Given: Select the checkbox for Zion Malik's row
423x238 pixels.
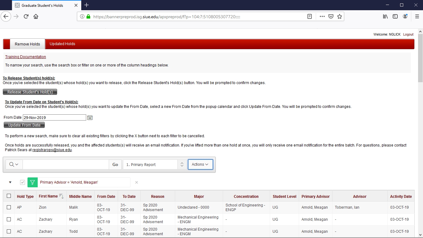Looking at the screenshot, I should point(9,207).
